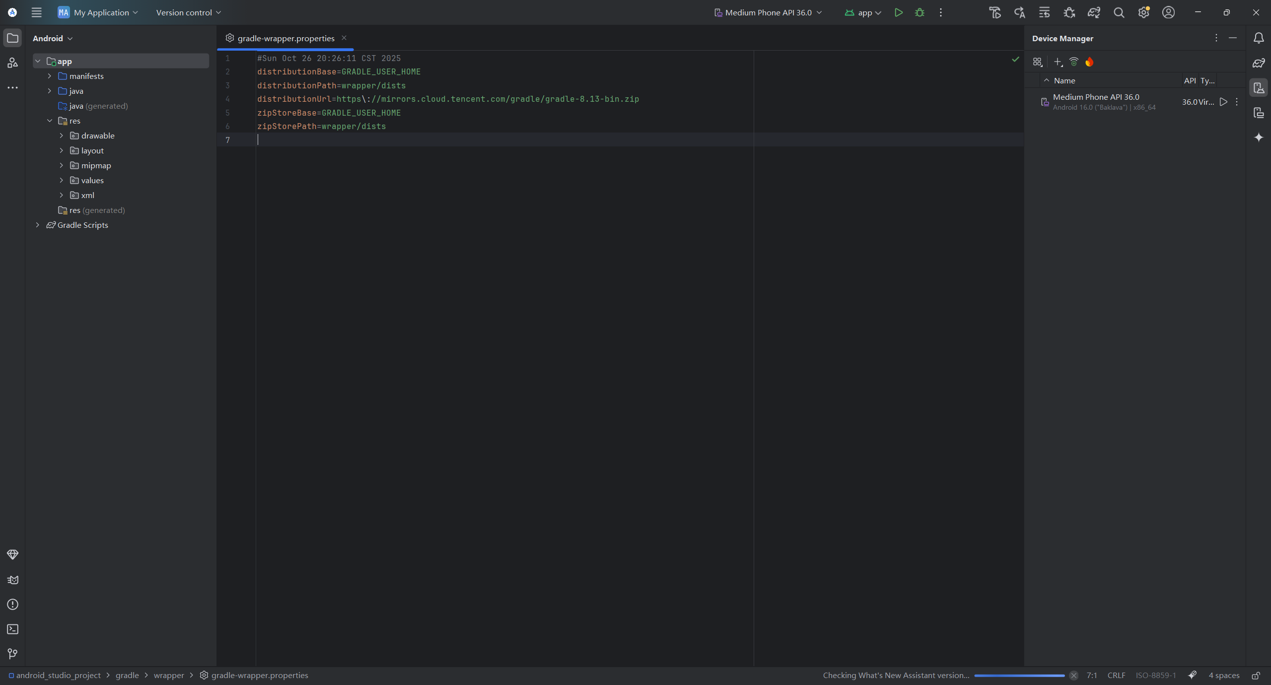Toggle the Device Manager sidebar button
Screen dimensions: 1271x685
(x=1259, y=88)
